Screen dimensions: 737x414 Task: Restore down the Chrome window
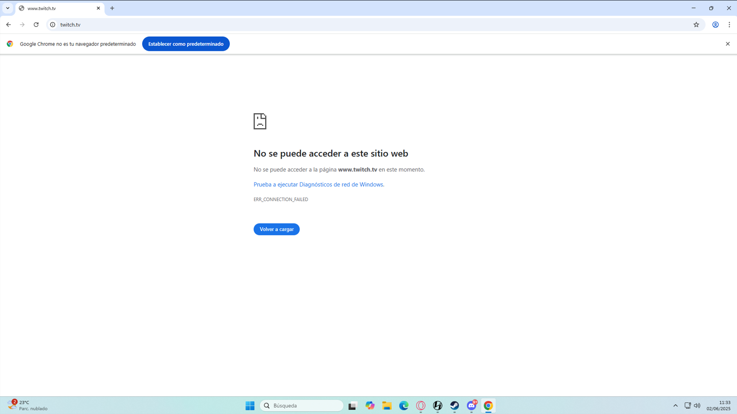click(711, 8)
